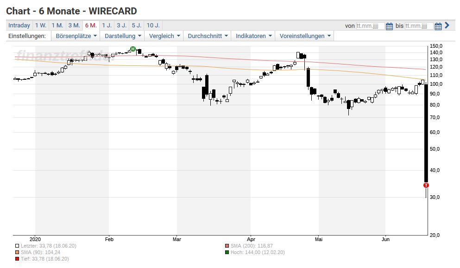
Task: Click the red Tief legend swatch
Action: (x=17, y=259)
